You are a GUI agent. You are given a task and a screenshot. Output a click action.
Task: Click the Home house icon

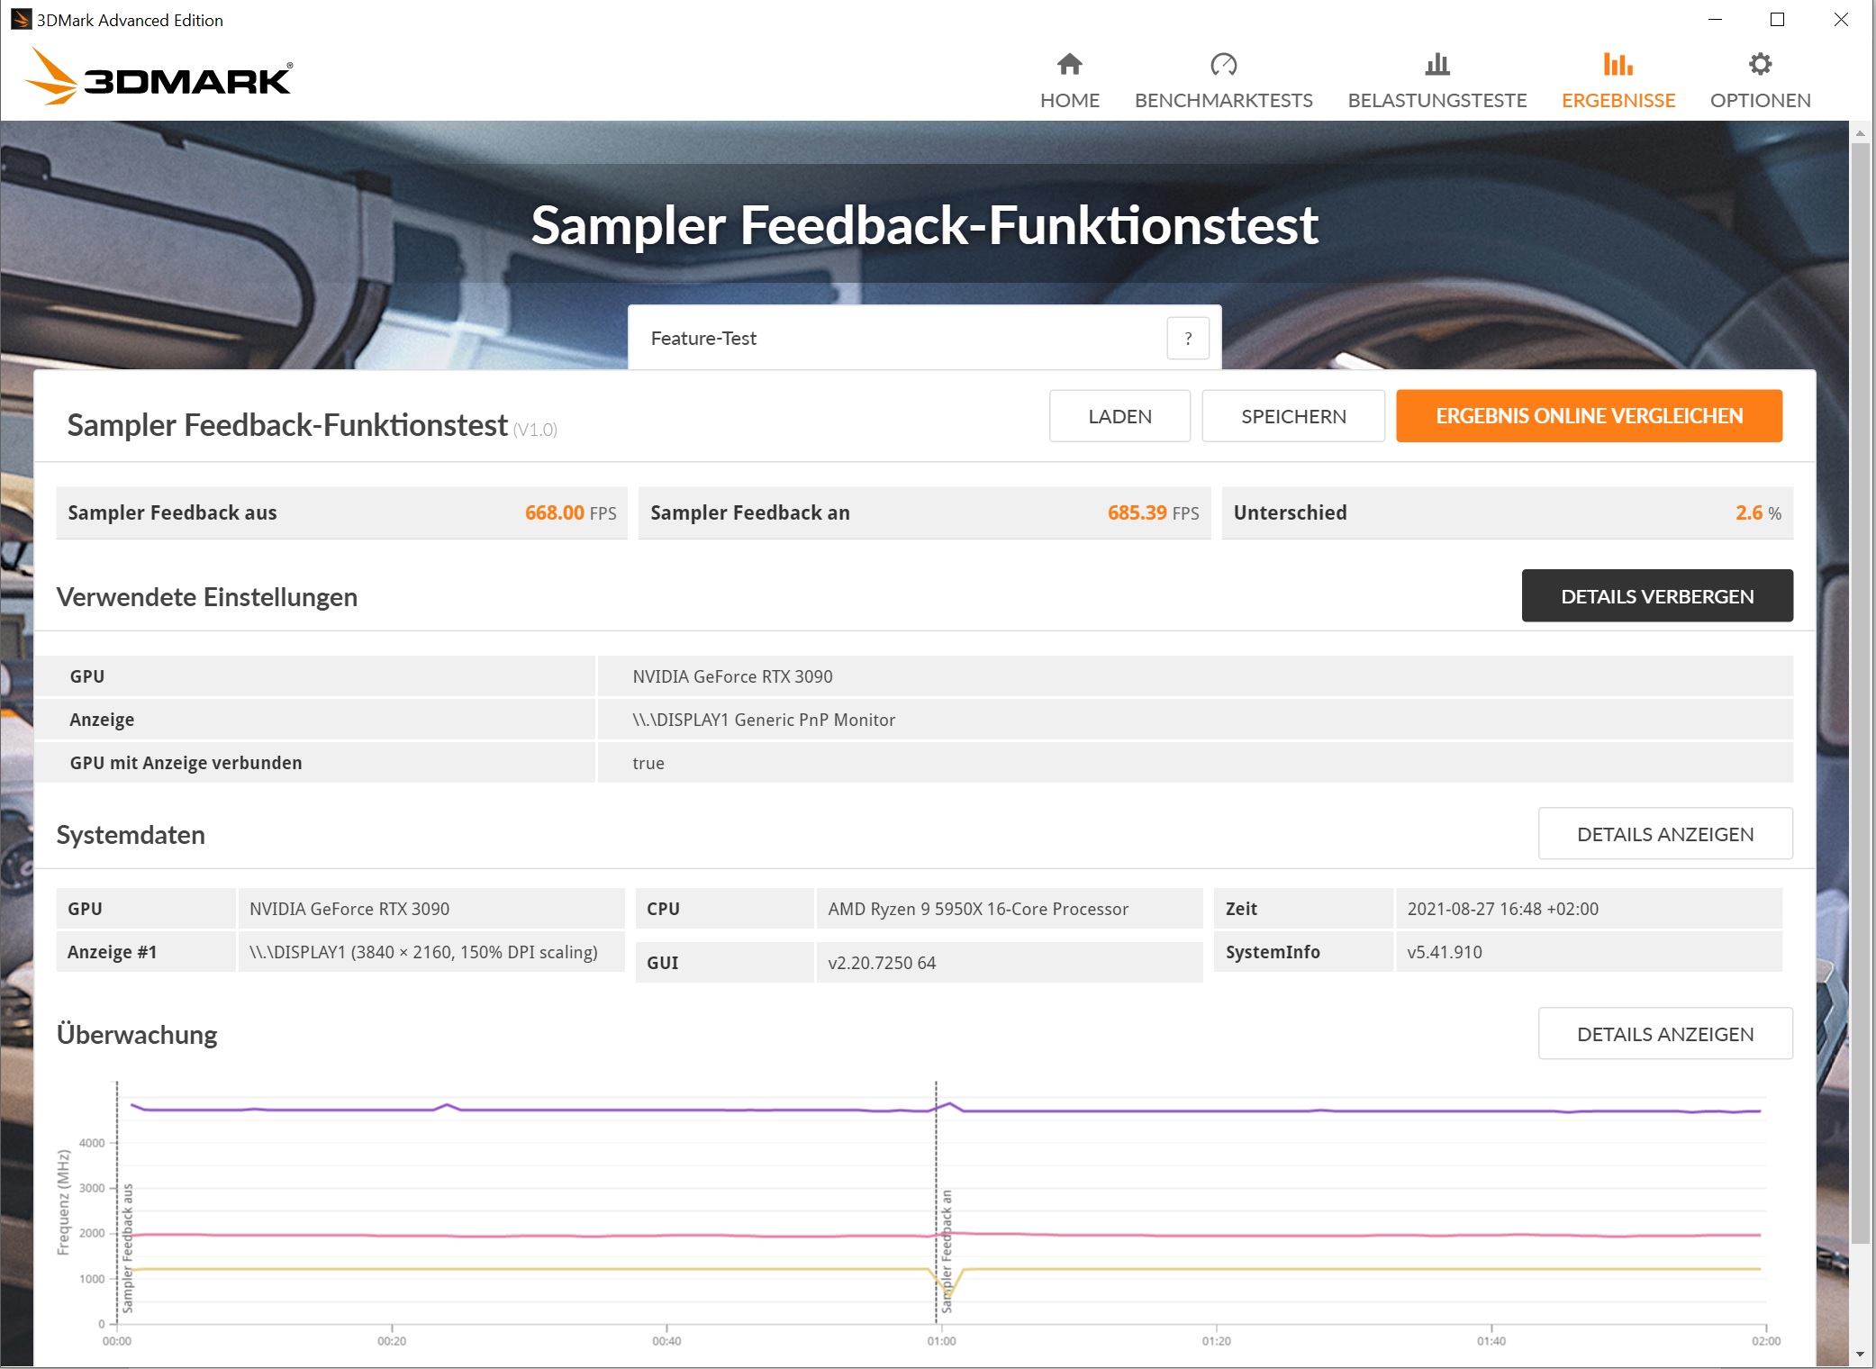coord(1069,65)
